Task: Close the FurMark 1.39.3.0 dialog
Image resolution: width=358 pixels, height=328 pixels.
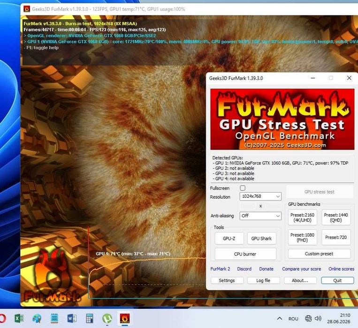Action: pyautogui.click(x=349, y=78)
